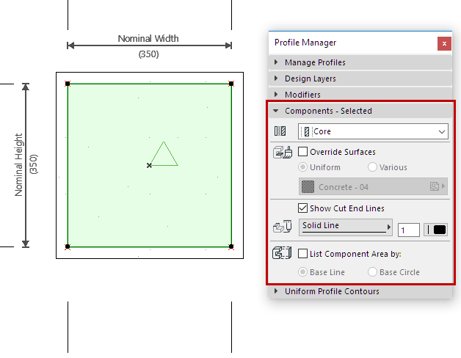Click the Nominal Height dimension label

[x=18, y=165]
